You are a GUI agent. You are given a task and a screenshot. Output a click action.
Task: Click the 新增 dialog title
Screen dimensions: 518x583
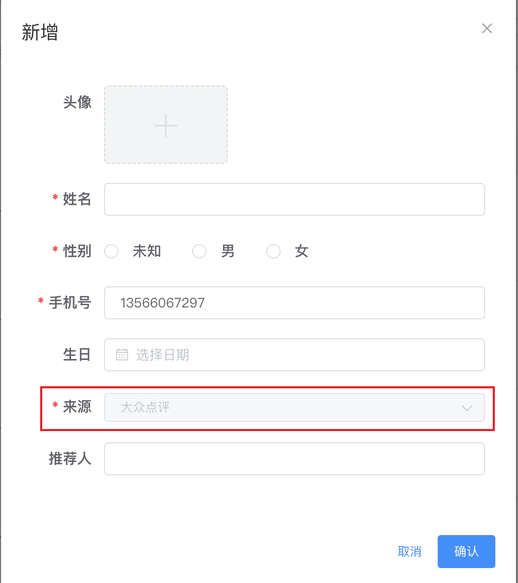pyautogui.click(x=40, y=32)
